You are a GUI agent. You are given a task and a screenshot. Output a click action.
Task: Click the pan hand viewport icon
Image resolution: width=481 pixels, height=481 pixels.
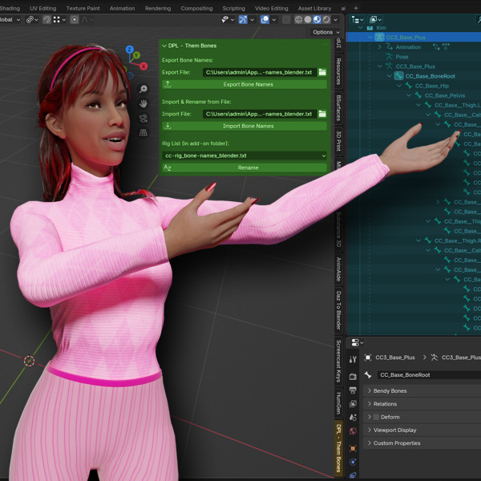143,103
